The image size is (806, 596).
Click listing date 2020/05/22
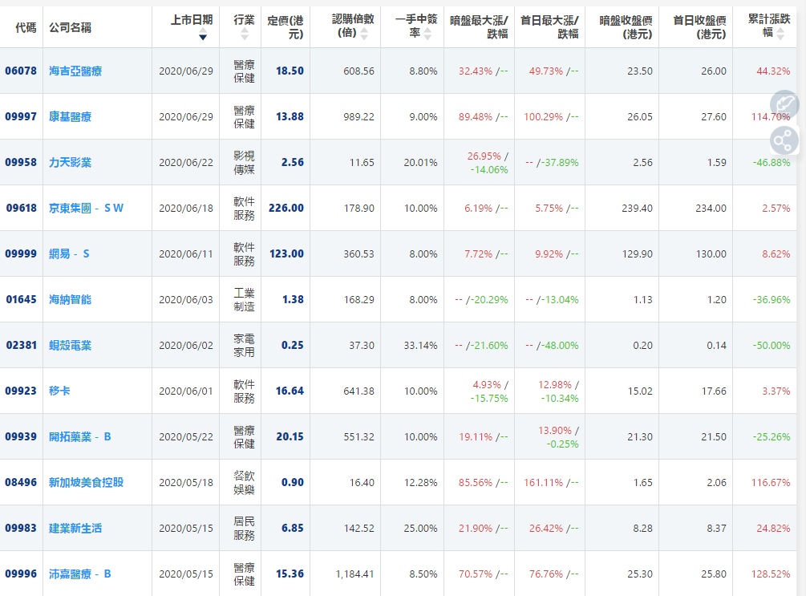click(x=186, y=436)
